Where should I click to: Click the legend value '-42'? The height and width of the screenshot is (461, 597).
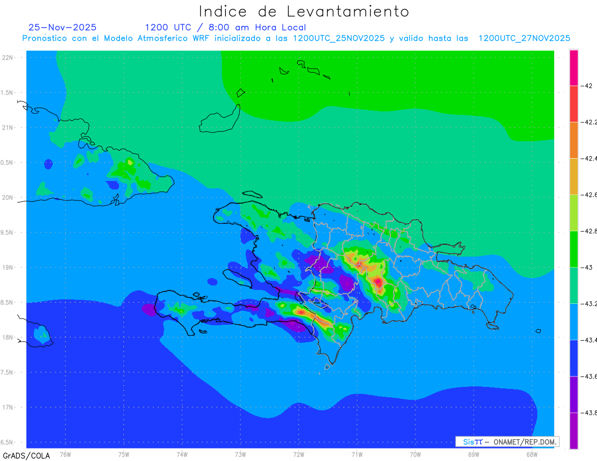point(588,86)
